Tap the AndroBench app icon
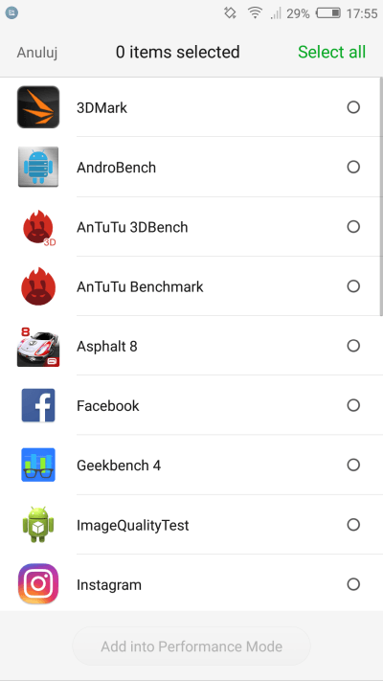 point(38,167)
